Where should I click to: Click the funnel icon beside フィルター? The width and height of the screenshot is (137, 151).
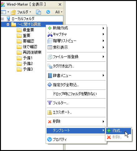[x=50, y=103]
